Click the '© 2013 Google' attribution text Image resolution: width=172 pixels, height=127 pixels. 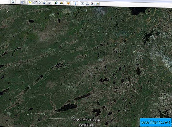(87, 125)
